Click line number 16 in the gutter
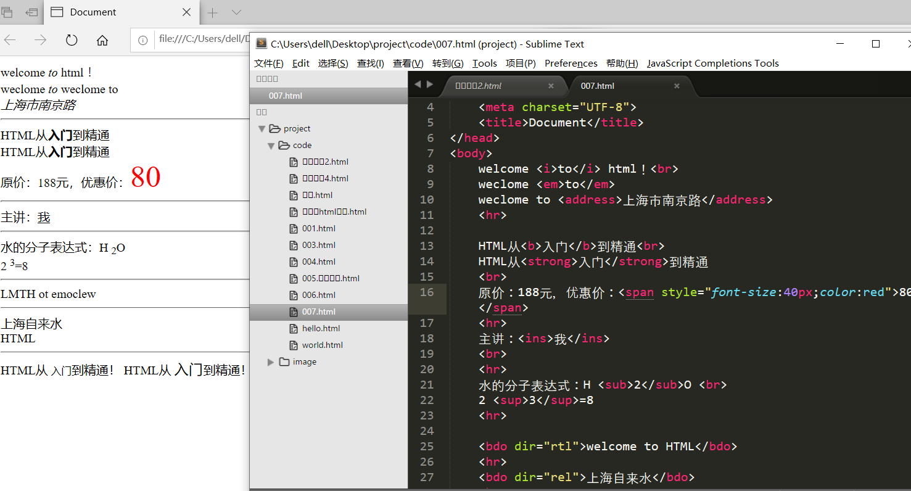 (427, 292)
